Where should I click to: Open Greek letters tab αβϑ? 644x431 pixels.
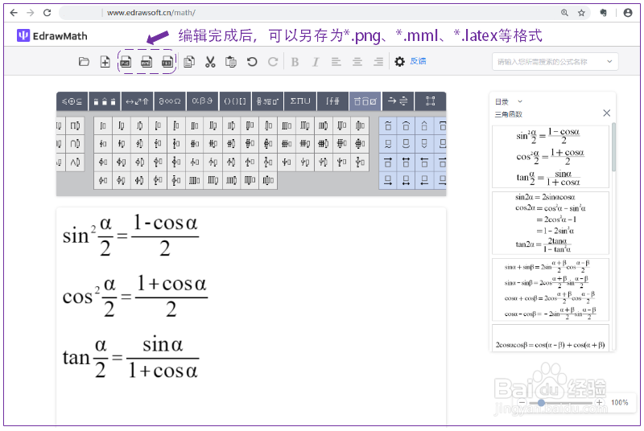point(203,101)
